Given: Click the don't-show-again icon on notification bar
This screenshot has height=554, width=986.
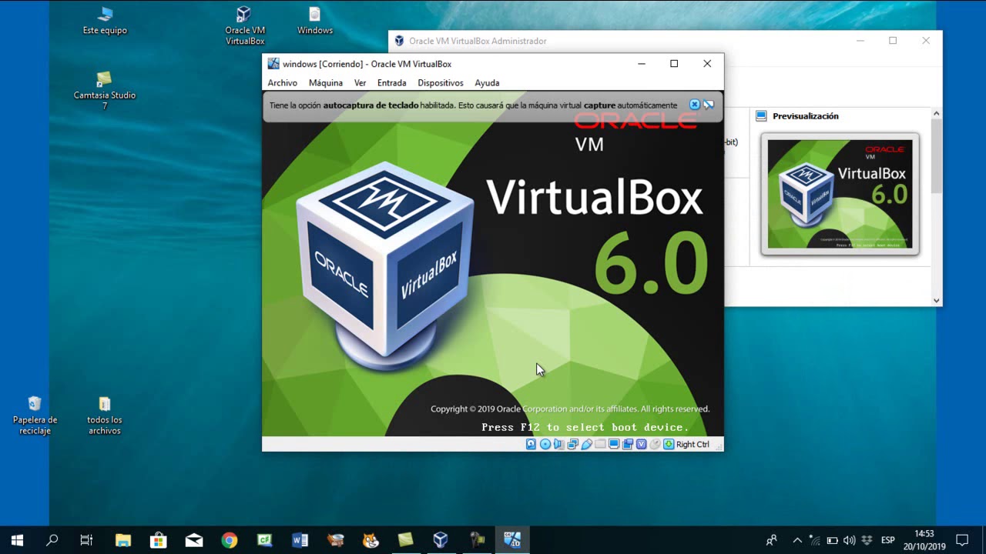Looking at the screenshot, I should click(709, 105).
